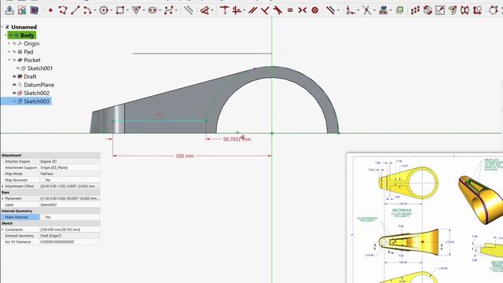Toggle the Make Internals checkbox

tap(42, 217)
